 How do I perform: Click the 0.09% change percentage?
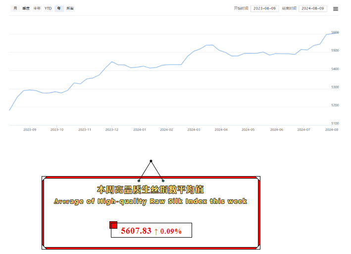click(x=171, y=231)
